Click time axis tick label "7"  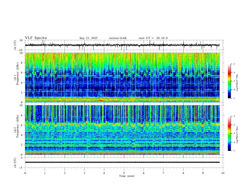point(164,173)
